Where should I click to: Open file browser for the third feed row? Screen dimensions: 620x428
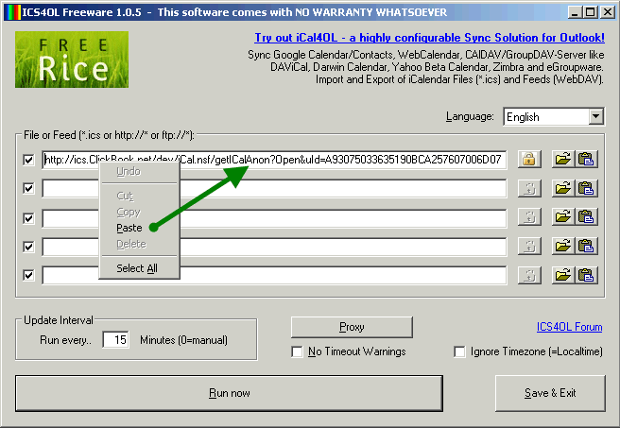click(x=563, y=217)
